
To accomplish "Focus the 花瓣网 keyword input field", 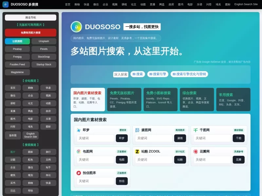I will click(212, 160).
